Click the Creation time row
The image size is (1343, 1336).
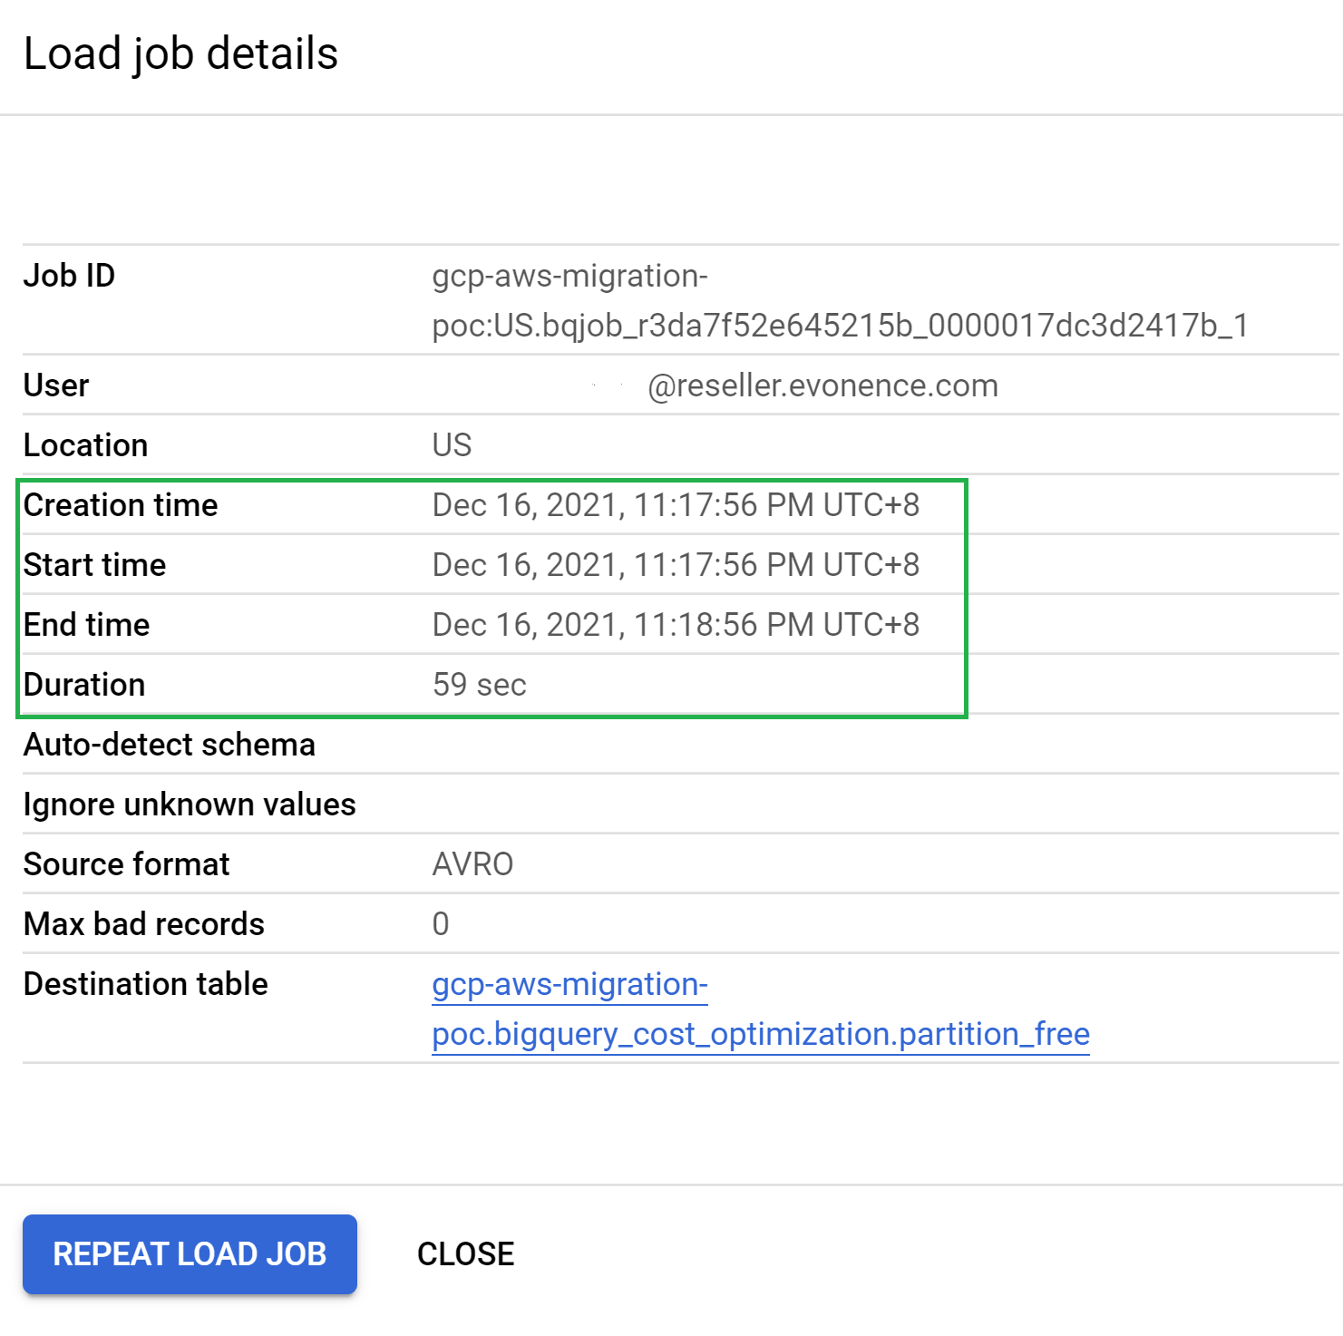(x=121, y=505)
